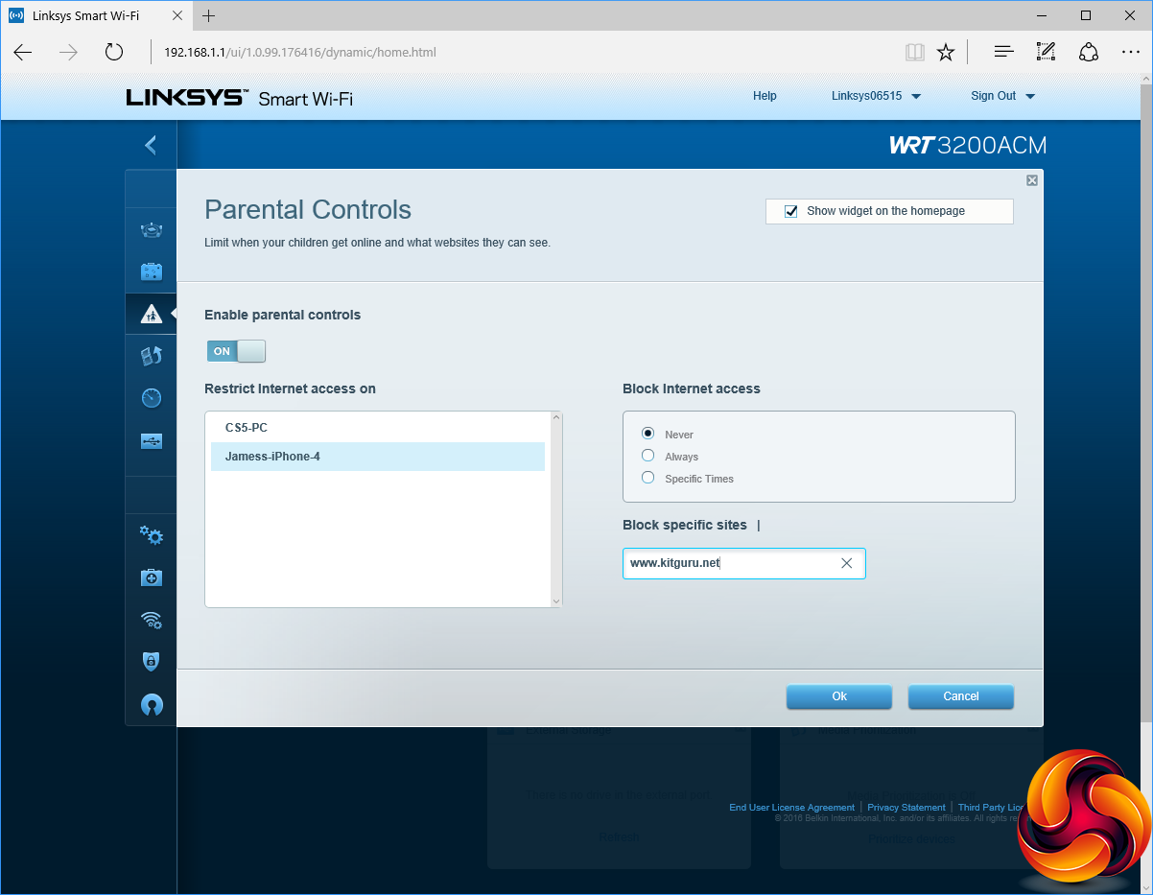Viewport: 1153px width, 895px height.
Task: Select the Never radio button
Action: (x=648, y=434)
